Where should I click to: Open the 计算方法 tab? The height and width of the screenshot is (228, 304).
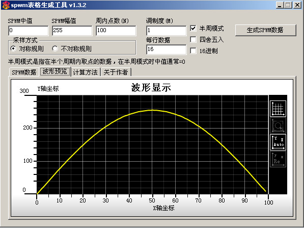(x=86, y=72)
